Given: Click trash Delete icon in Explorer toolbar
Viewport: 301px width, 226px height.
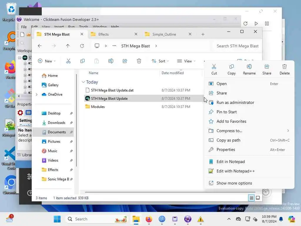Looking at the screenshot, I should (x=139, y=61).
